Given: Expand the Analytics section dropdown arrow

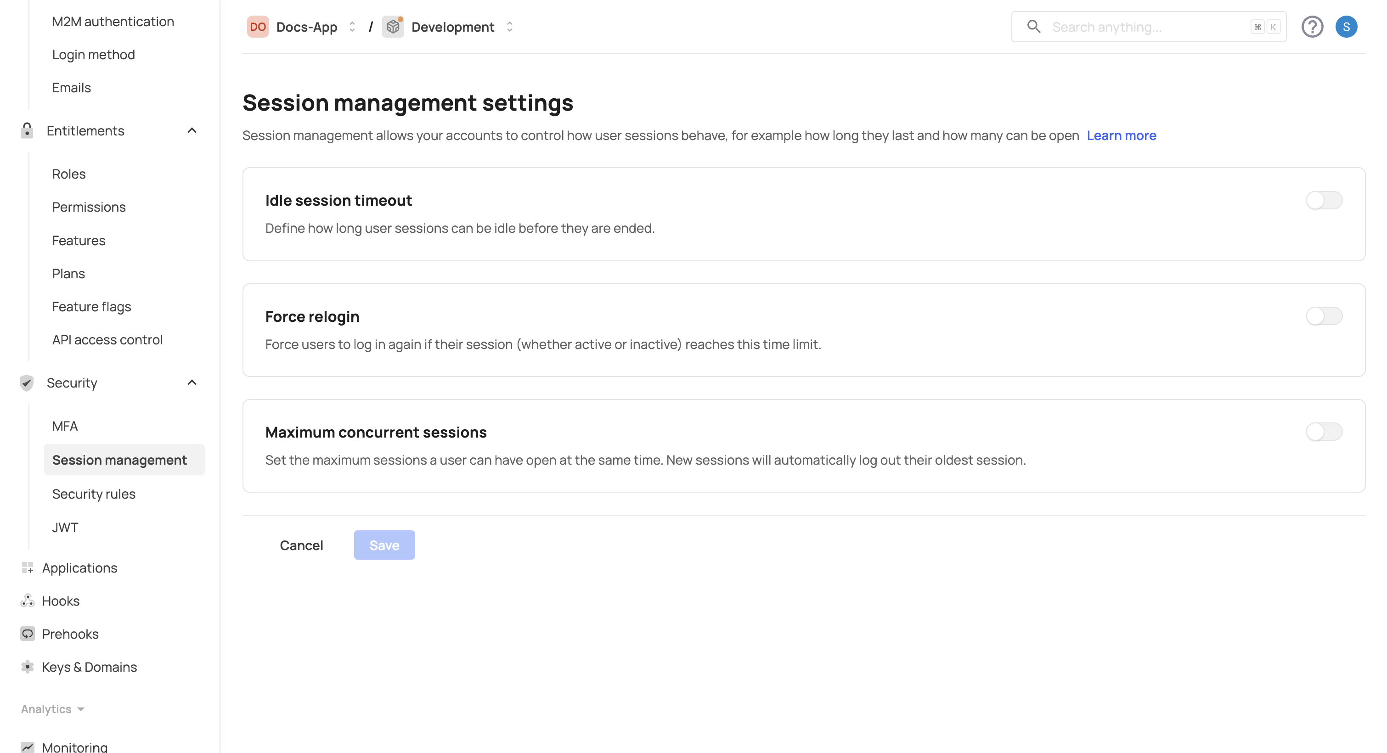Looking at the screenshot, I should pyautogui.click(x=81, y=709).
